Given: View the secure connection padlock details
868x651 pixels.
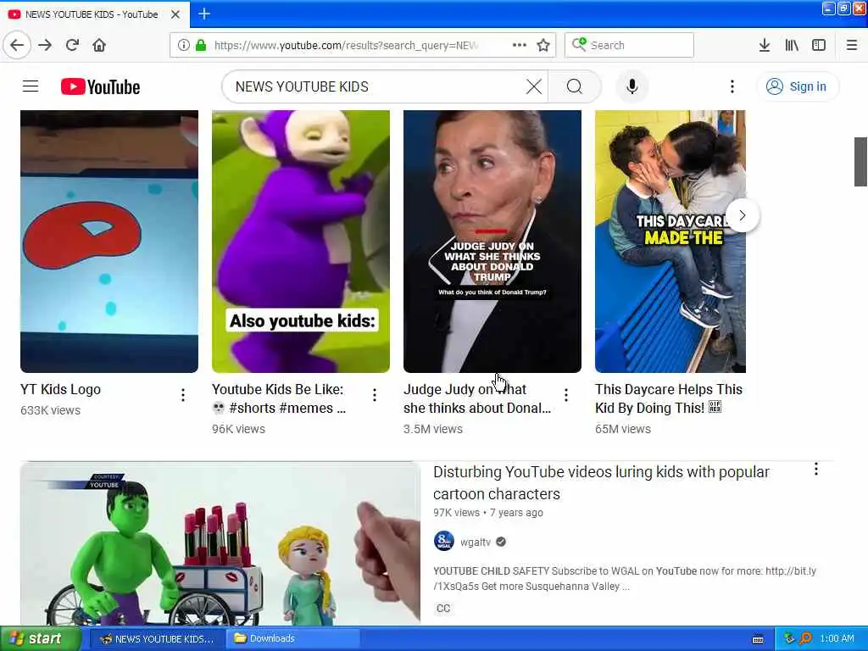Looking at the screenshot, I should [x=200, y=45].
